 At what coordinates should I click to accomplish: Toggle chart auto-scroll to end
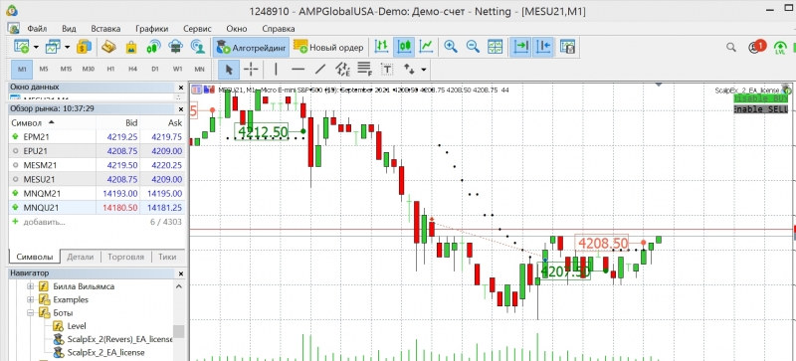(x=520, y=47)
